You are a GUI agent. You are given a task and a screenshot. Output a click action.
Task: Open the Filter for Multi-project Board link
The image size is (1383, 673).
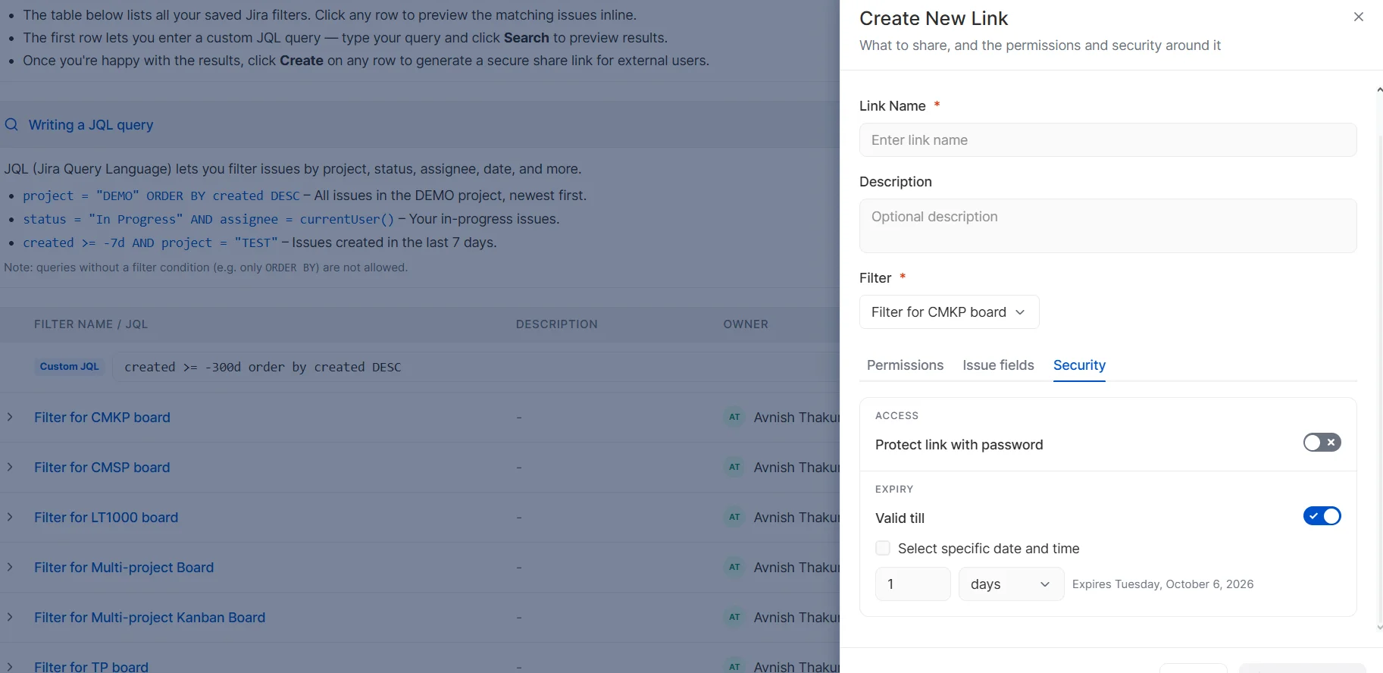tap(124, 568)
